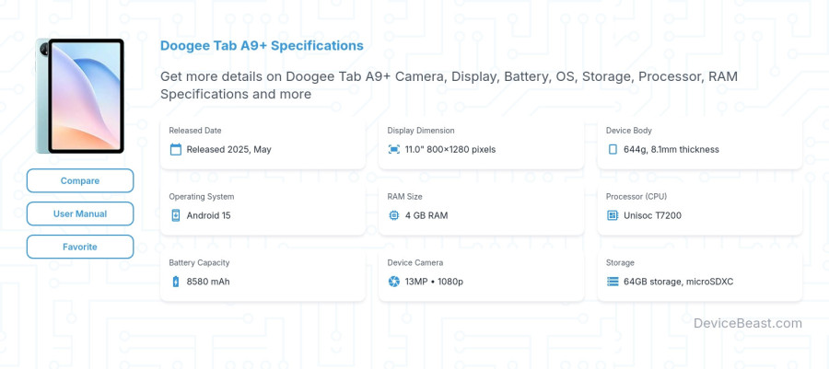This screenshot has height=369, width=829.
Task: Select the text 644g, 8.1mm thickness
Action: point(671,149)
